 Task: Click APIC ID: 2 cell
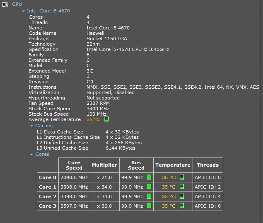point(208,187)
